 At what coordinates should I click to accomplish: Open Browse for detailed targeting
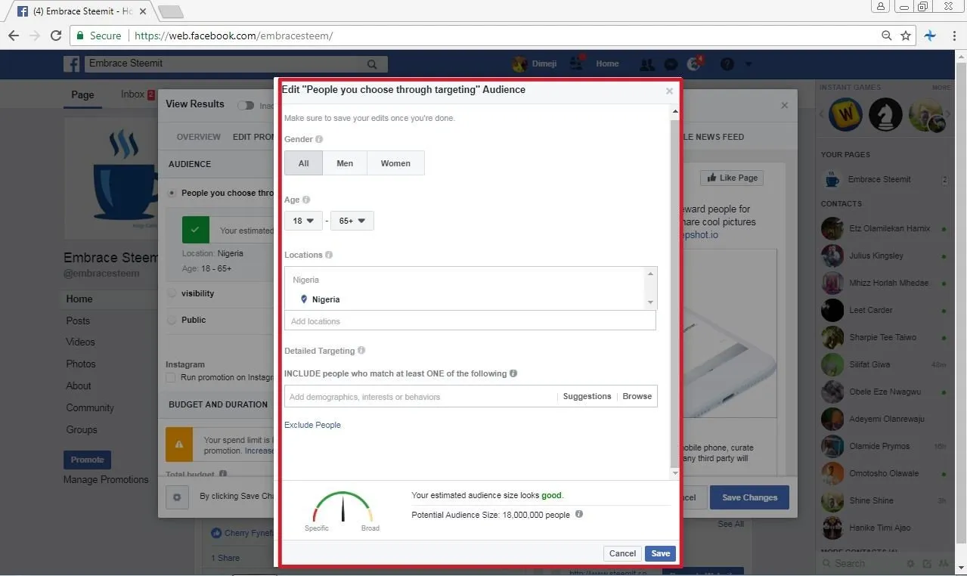coord(637,396)
